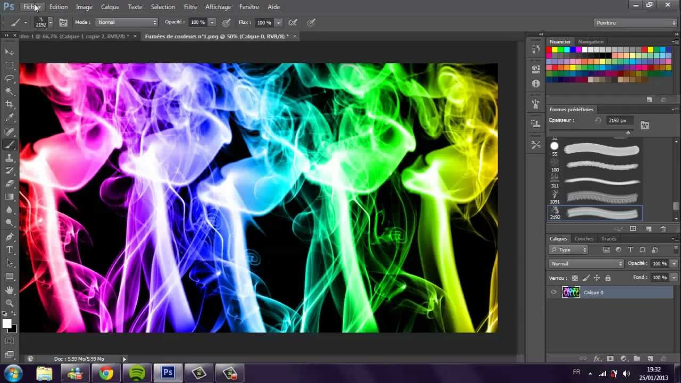The height and width of the screenshot is (383, 681).
Task: Switch to the Couches tab
Action: 584,239
